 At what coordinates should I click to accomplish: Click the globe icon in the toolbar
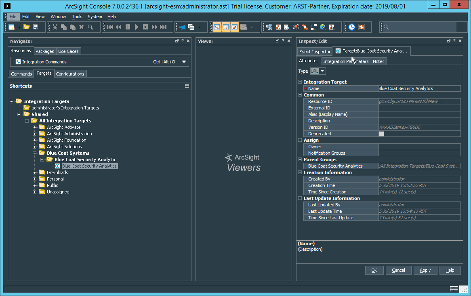click(323, 27)
